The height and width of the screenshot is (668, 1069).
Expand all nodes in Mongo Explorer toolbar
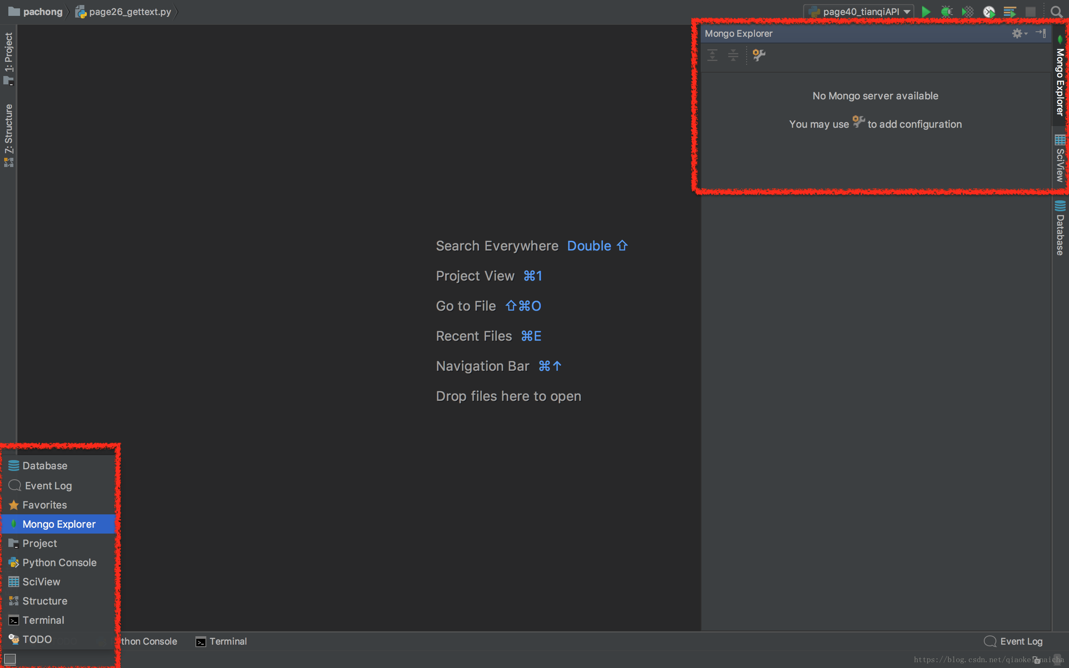(712, 55)
